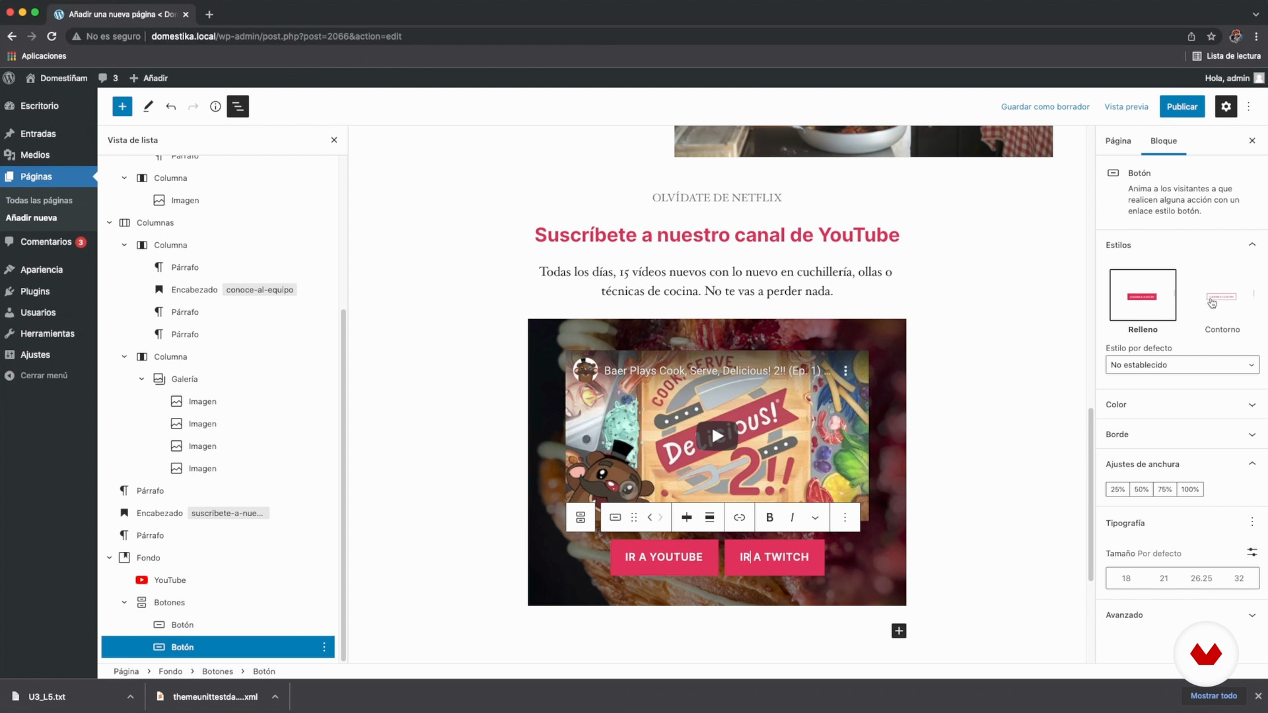Open typography options three-dot menu
This screenshot has height=713, width=1268.
coord(1252,522)
